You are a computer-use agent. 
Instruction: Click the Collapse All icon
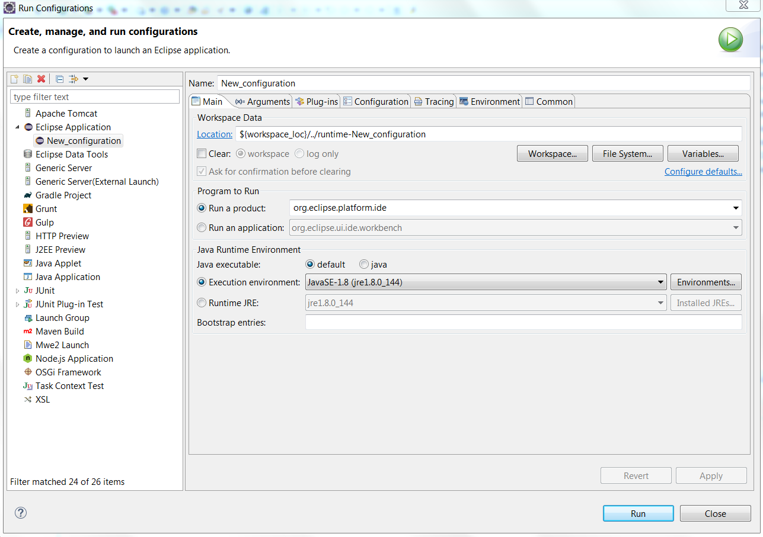(59, 79)
